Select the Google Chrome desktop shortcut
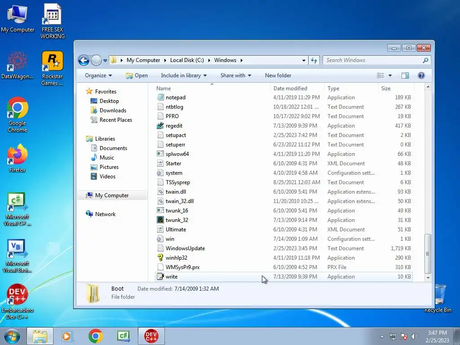 tap(18, 115)
